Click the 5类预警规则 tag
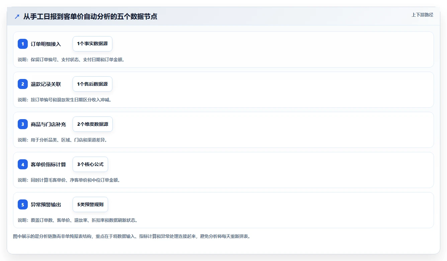Screen dimensions: 447x261 90,204
